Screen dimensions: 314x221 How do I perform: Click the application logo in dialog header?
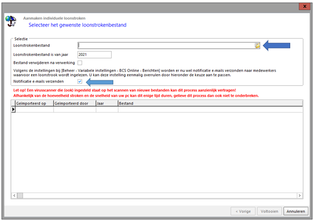click(10, 21)
